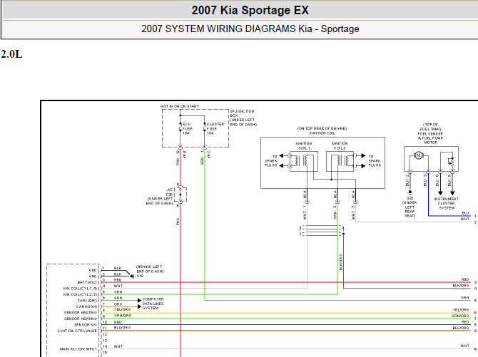Click the SENSOR HEATING label at pin 8
Image resolution: width=478 pixels, height=357 pixels.
tap(81, 313)
